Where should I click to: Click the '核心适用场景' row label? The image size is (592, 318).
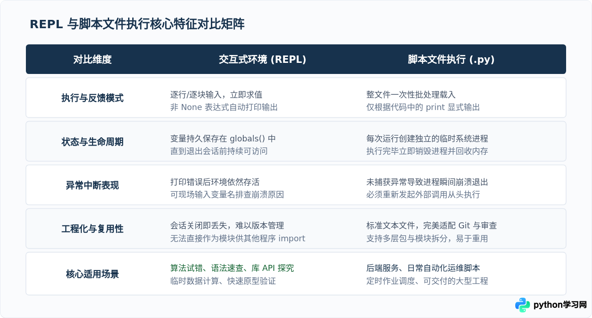pos(92,274)
